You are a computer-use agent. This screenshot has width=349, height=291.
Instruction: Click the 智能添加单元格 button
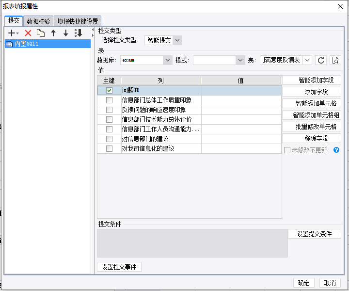(x=312, y=103)
